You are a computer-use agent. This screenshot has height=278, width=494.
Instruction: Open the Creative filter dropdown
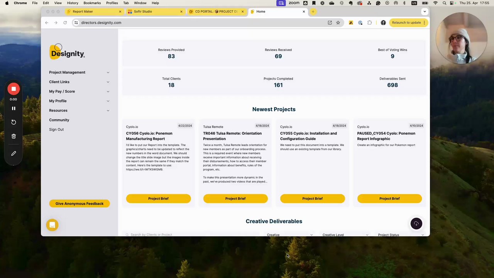(289, 235)
